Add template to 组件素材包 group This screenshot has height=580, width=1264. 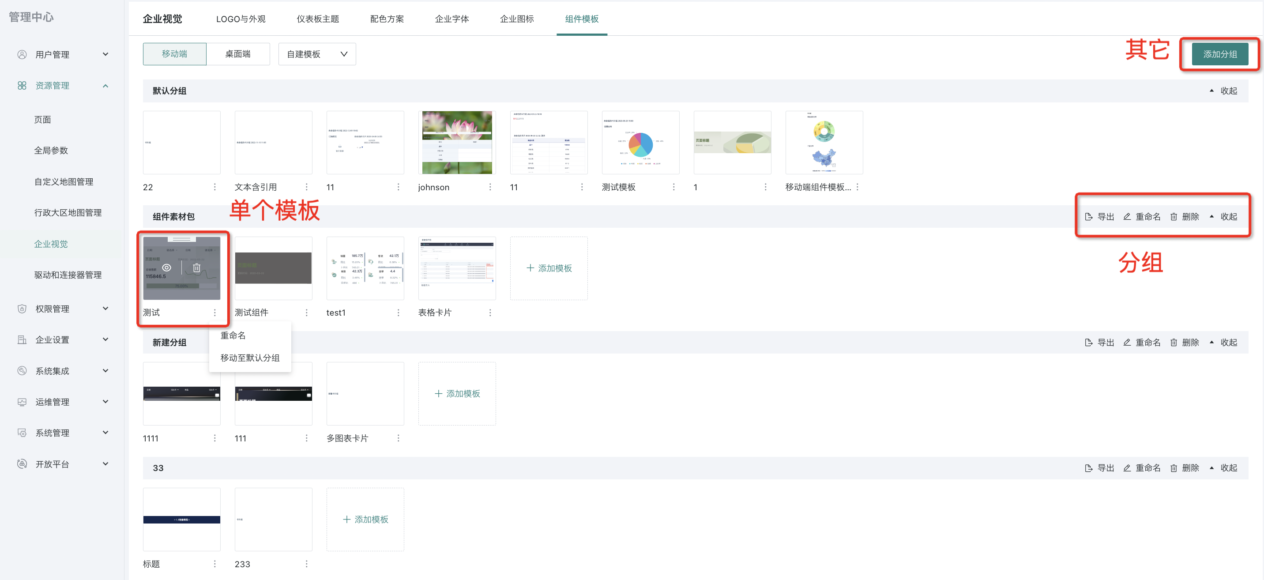tap(549, 268)
